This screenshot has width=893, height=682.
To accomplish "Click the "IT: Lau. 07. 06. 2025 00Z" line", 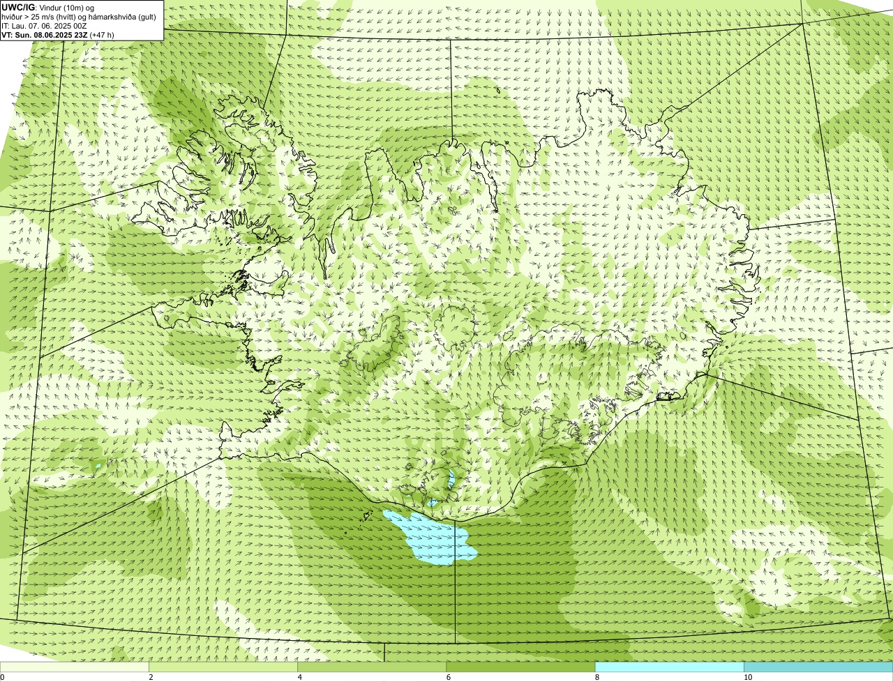I will coord(44,26).
